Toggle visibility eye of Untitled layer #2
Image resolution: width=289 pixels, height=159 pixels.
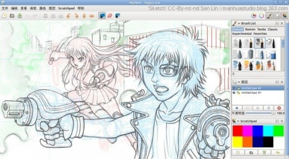pyautogui.click(x=234, y=88)
